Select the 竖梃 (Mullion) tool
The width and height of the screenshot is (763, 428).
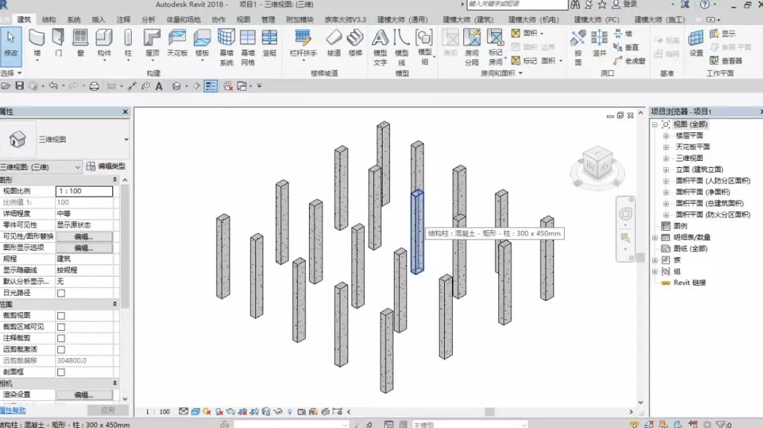click(270, 43)
